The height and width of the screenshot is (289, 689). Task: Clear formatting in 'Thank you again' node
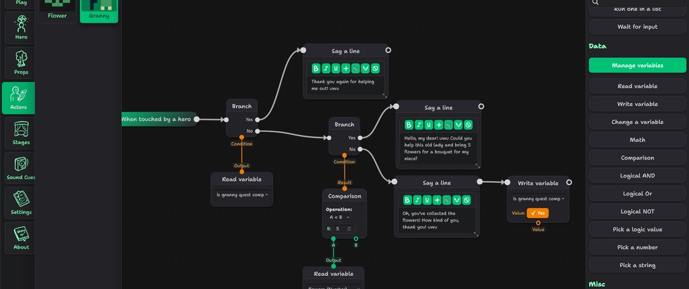click(x=376, y=68)
